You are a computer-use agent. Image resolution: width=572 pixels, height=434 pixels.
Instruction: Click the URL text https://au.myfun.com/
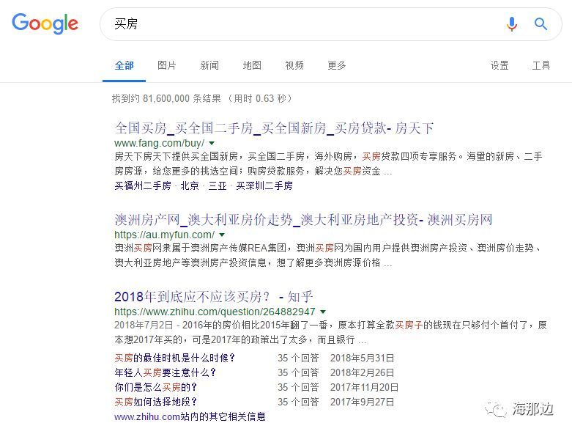coord(165,235)
